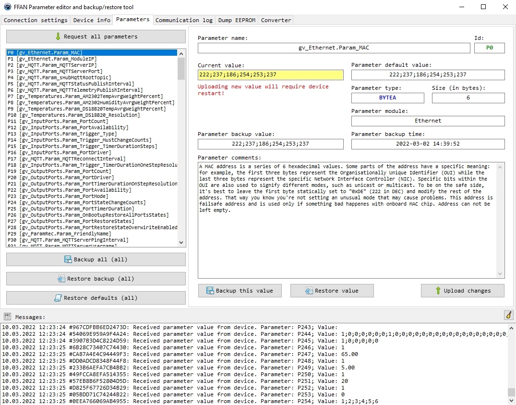Open the Converter tab
The width and height of the screenshot is (516, 405).
pyautogui.click(x=276, y=20)
